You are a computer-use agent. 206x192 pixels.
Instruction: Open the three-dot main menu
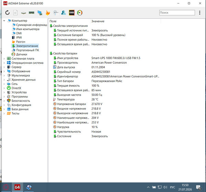click(x=199, y=13)
